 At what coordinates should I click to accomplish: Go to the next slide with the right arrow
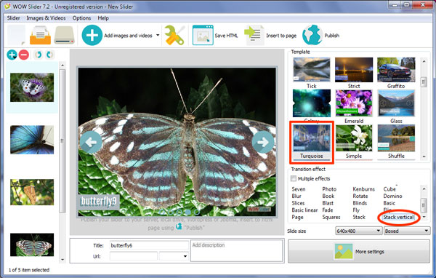pyautogui.click(x=263, y=142)
